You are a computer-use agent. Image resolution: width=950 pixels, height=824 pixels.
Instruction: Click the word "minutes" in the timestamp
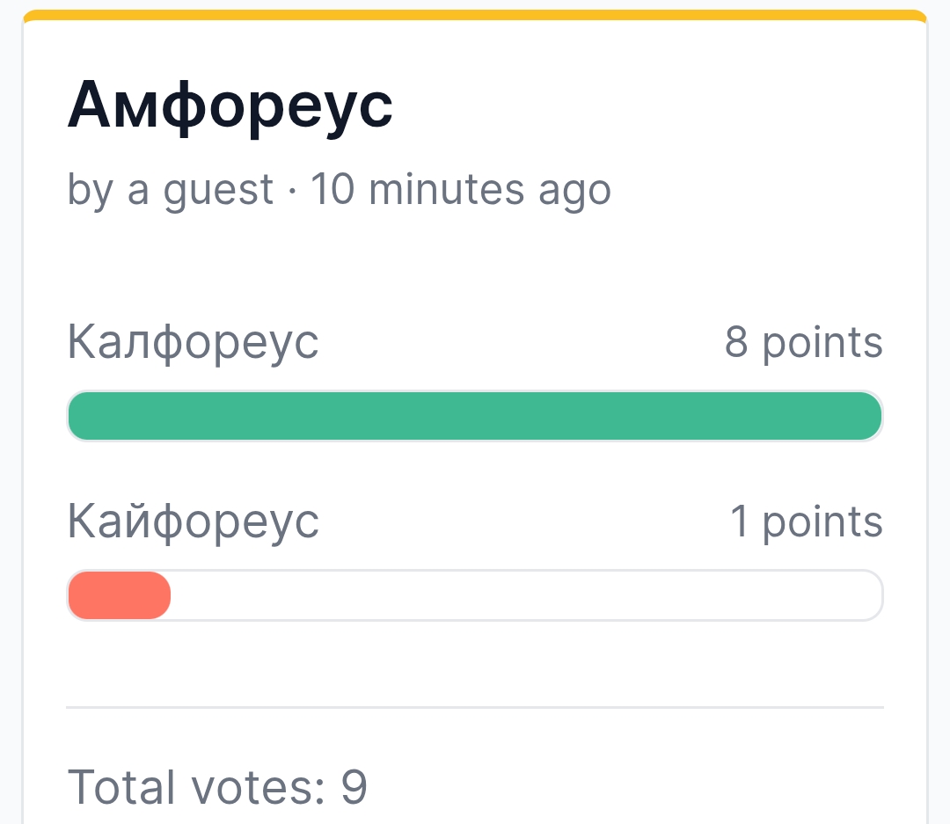tap(447, 189)
